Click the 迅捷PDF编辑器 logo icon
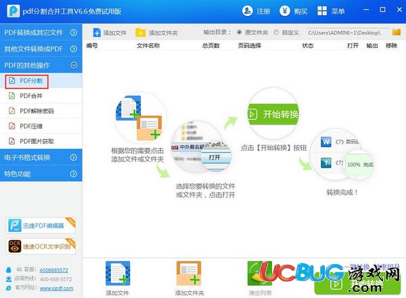This screenshot has width=406, height=298. 15,225
